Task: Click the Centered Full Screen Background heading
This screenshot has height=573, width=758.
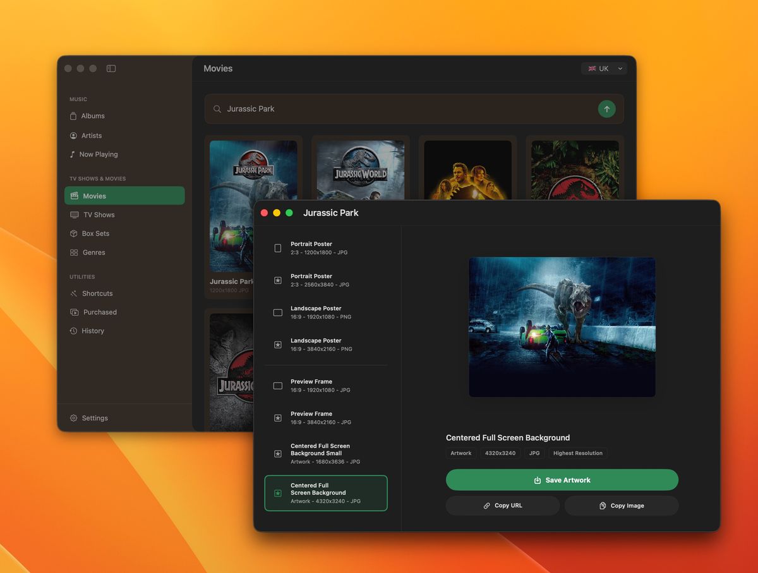Action: pos(508,437)
